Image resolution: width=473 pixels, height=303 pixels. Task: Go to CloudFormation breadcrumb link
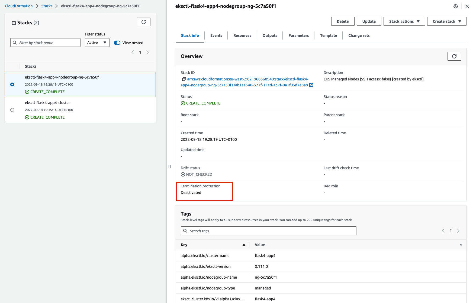click(x=19, y=6)
